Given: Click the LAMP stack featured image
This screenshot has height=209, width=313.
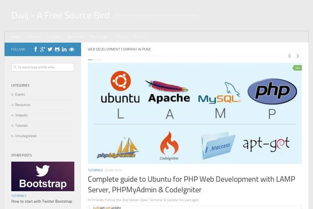Looking at the screenshot, I should tap(195, 113).
